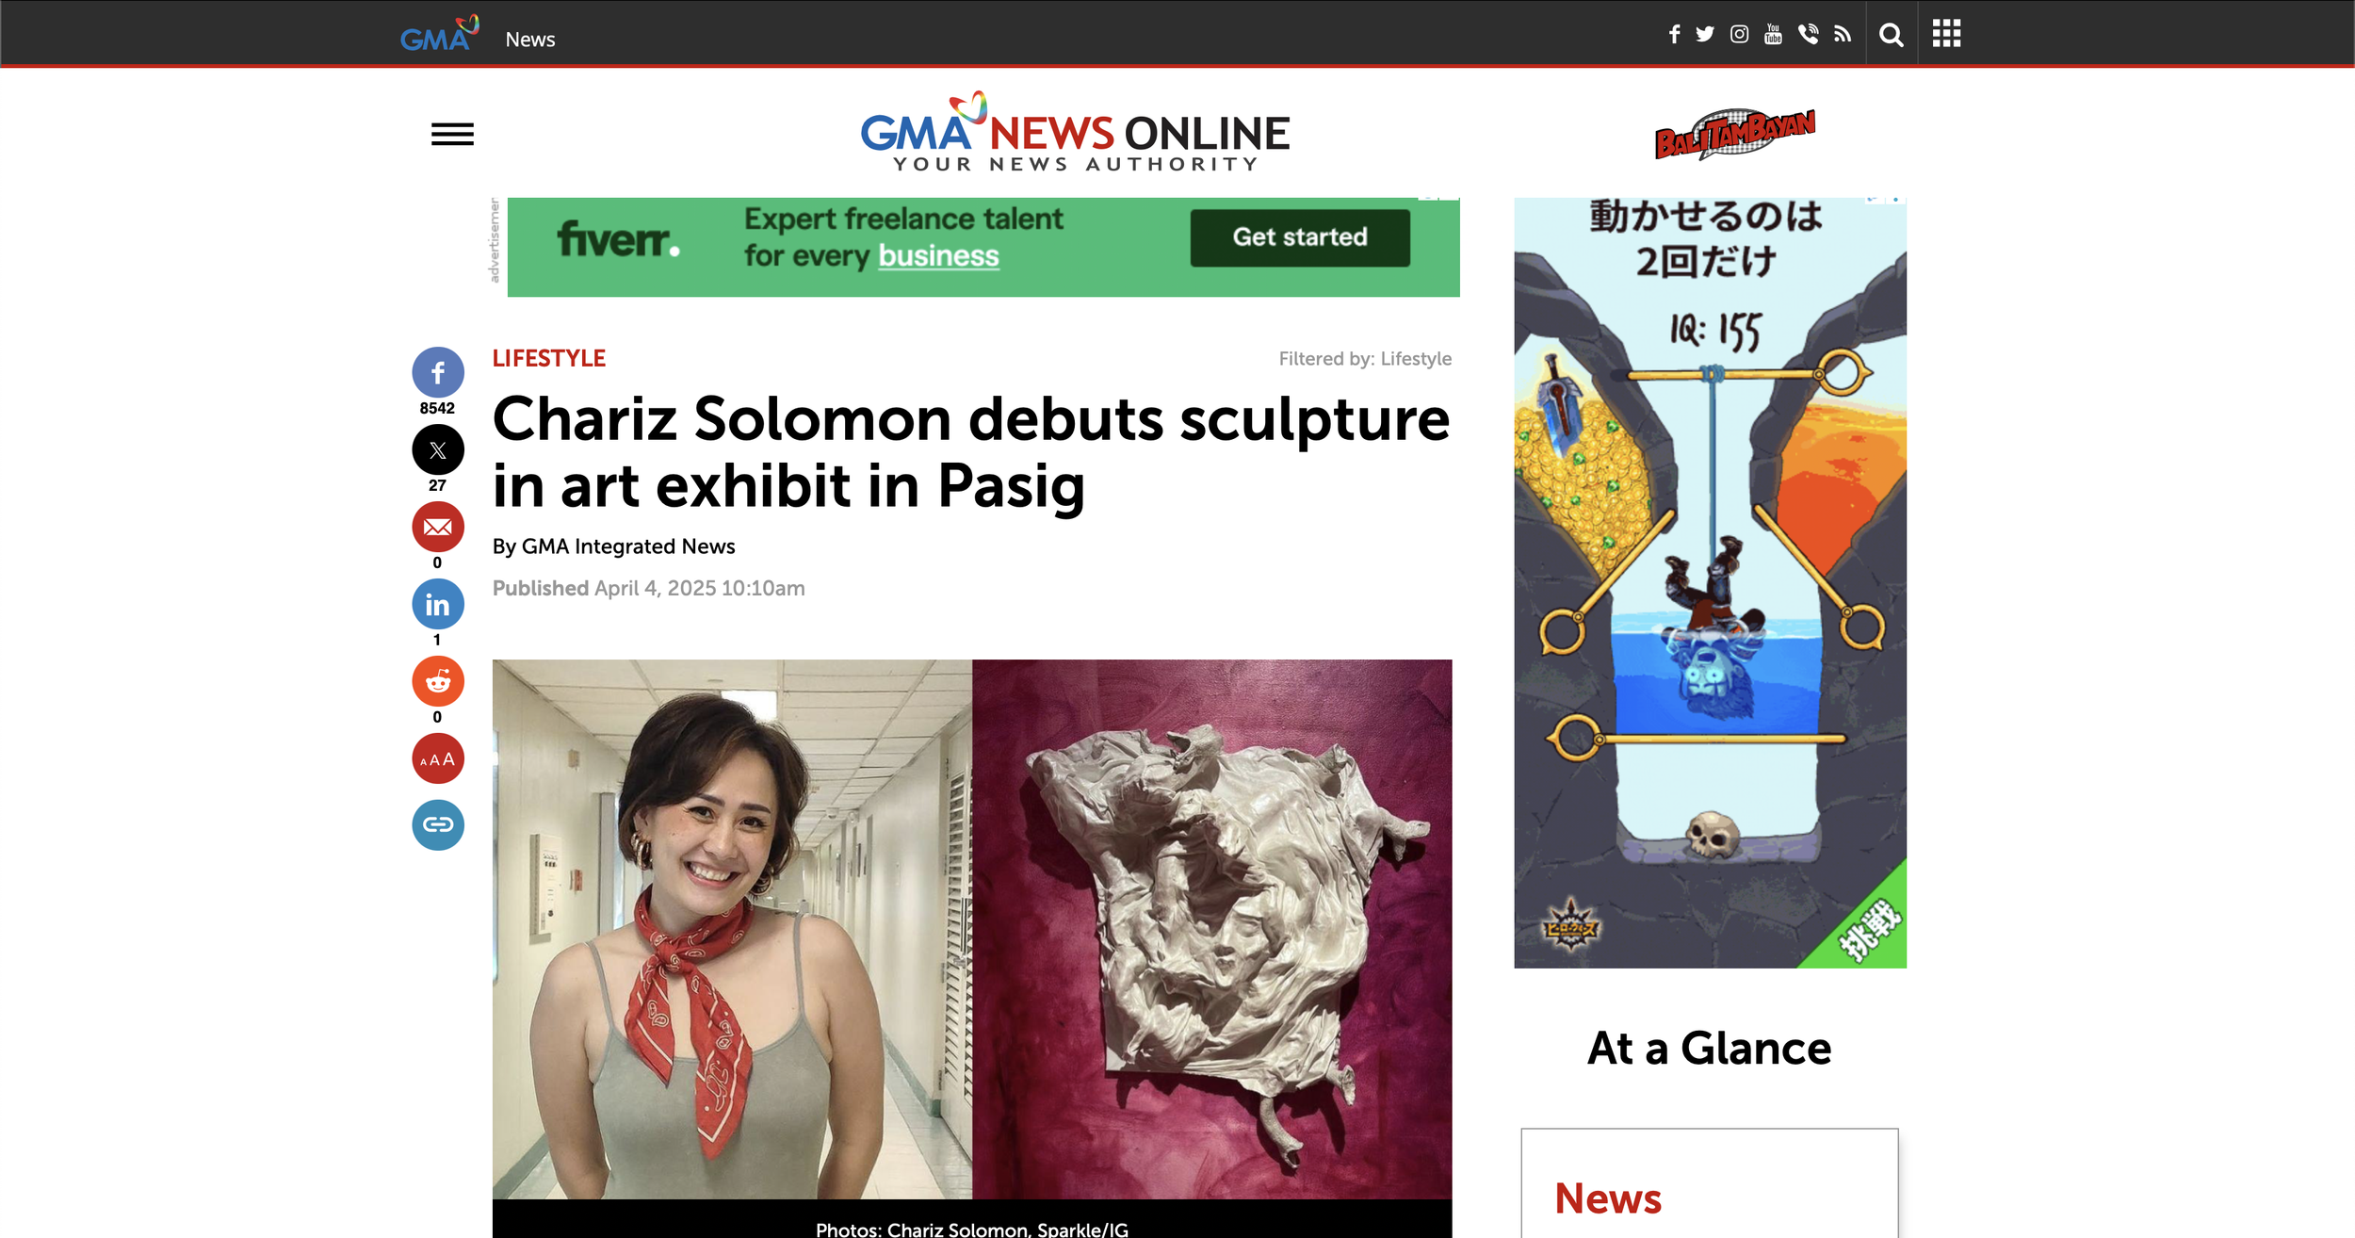Open the apps grid icon in header
The width and height of the screenshot is (2355, 1238).
[1946, 34]
